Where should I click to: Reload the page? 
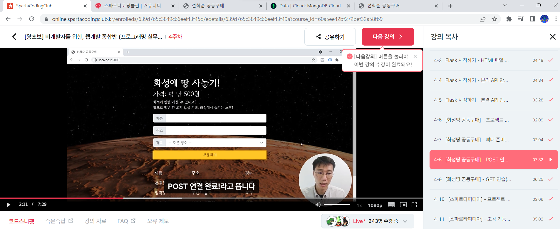click(x=32, y=19)
